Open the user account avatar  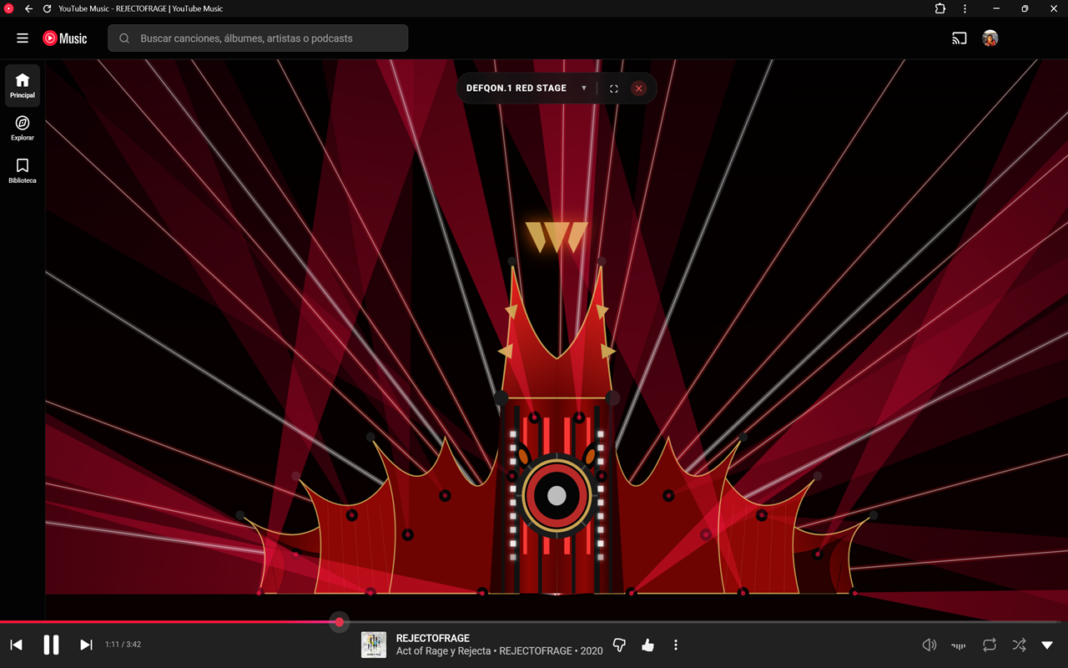990,38
